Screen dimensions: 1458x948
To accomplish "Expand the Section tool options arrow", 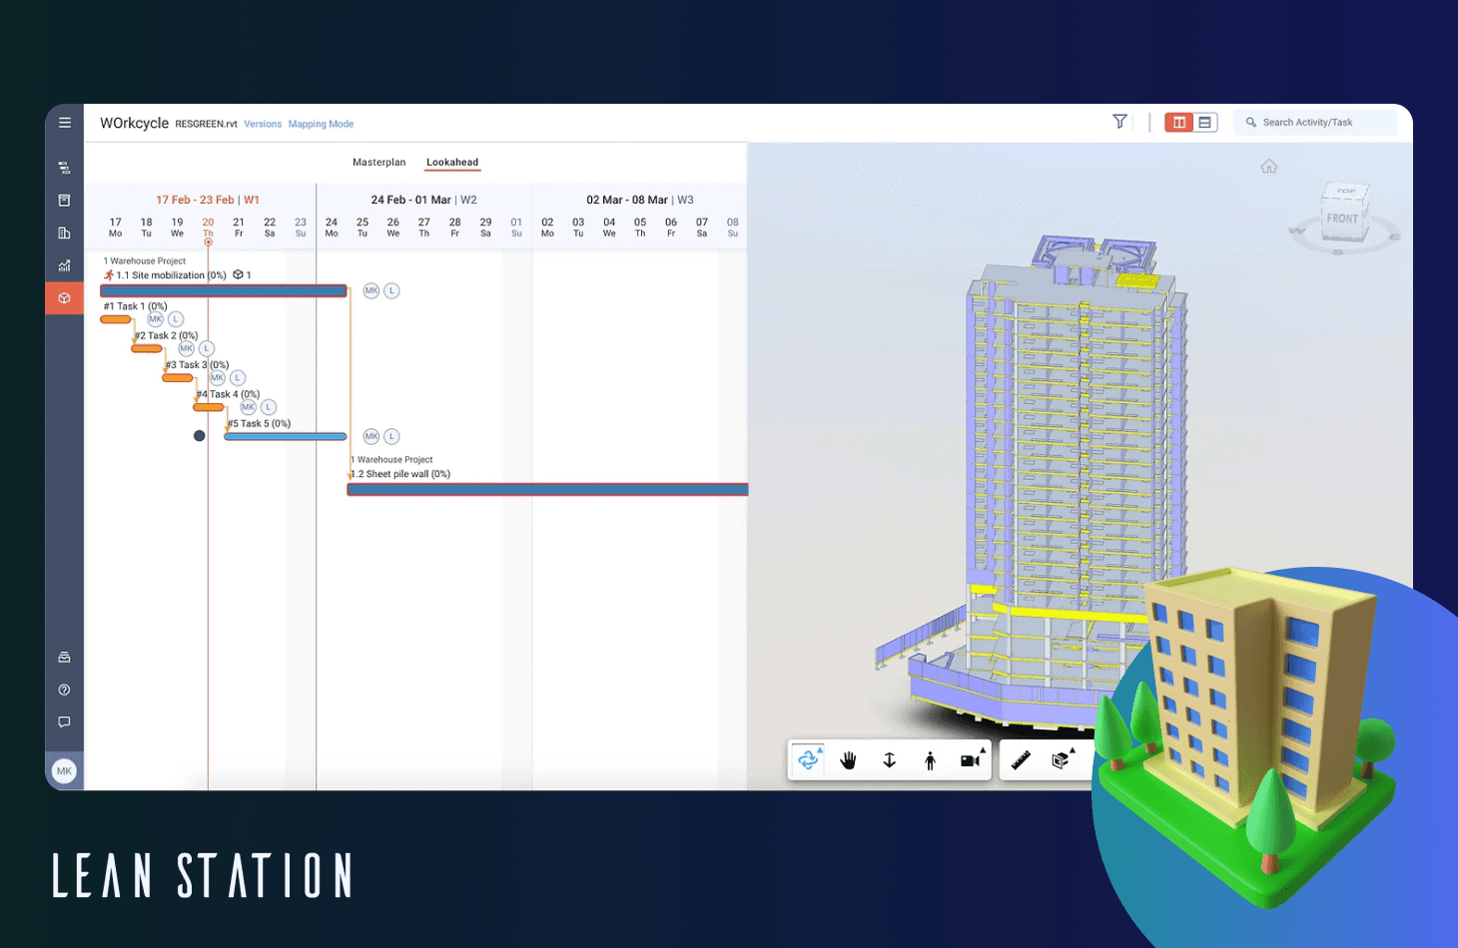I will point(1073,749).
